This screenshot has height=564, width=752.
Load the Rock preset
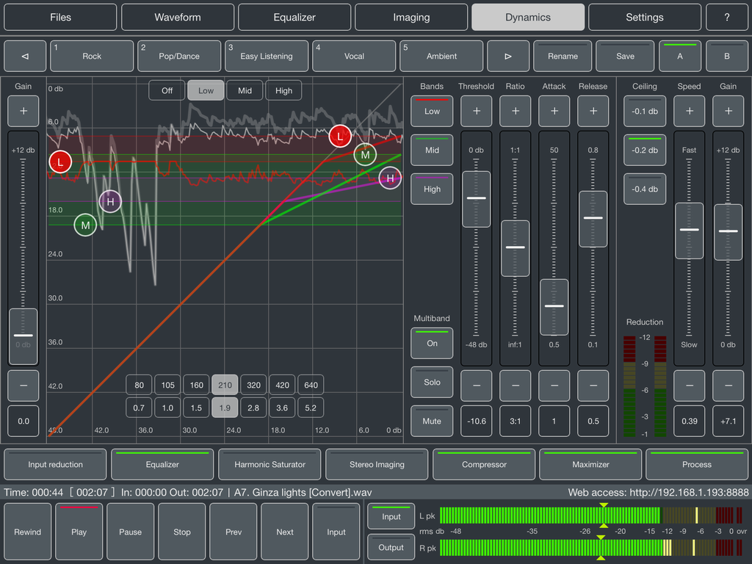[x=92, y=56]
